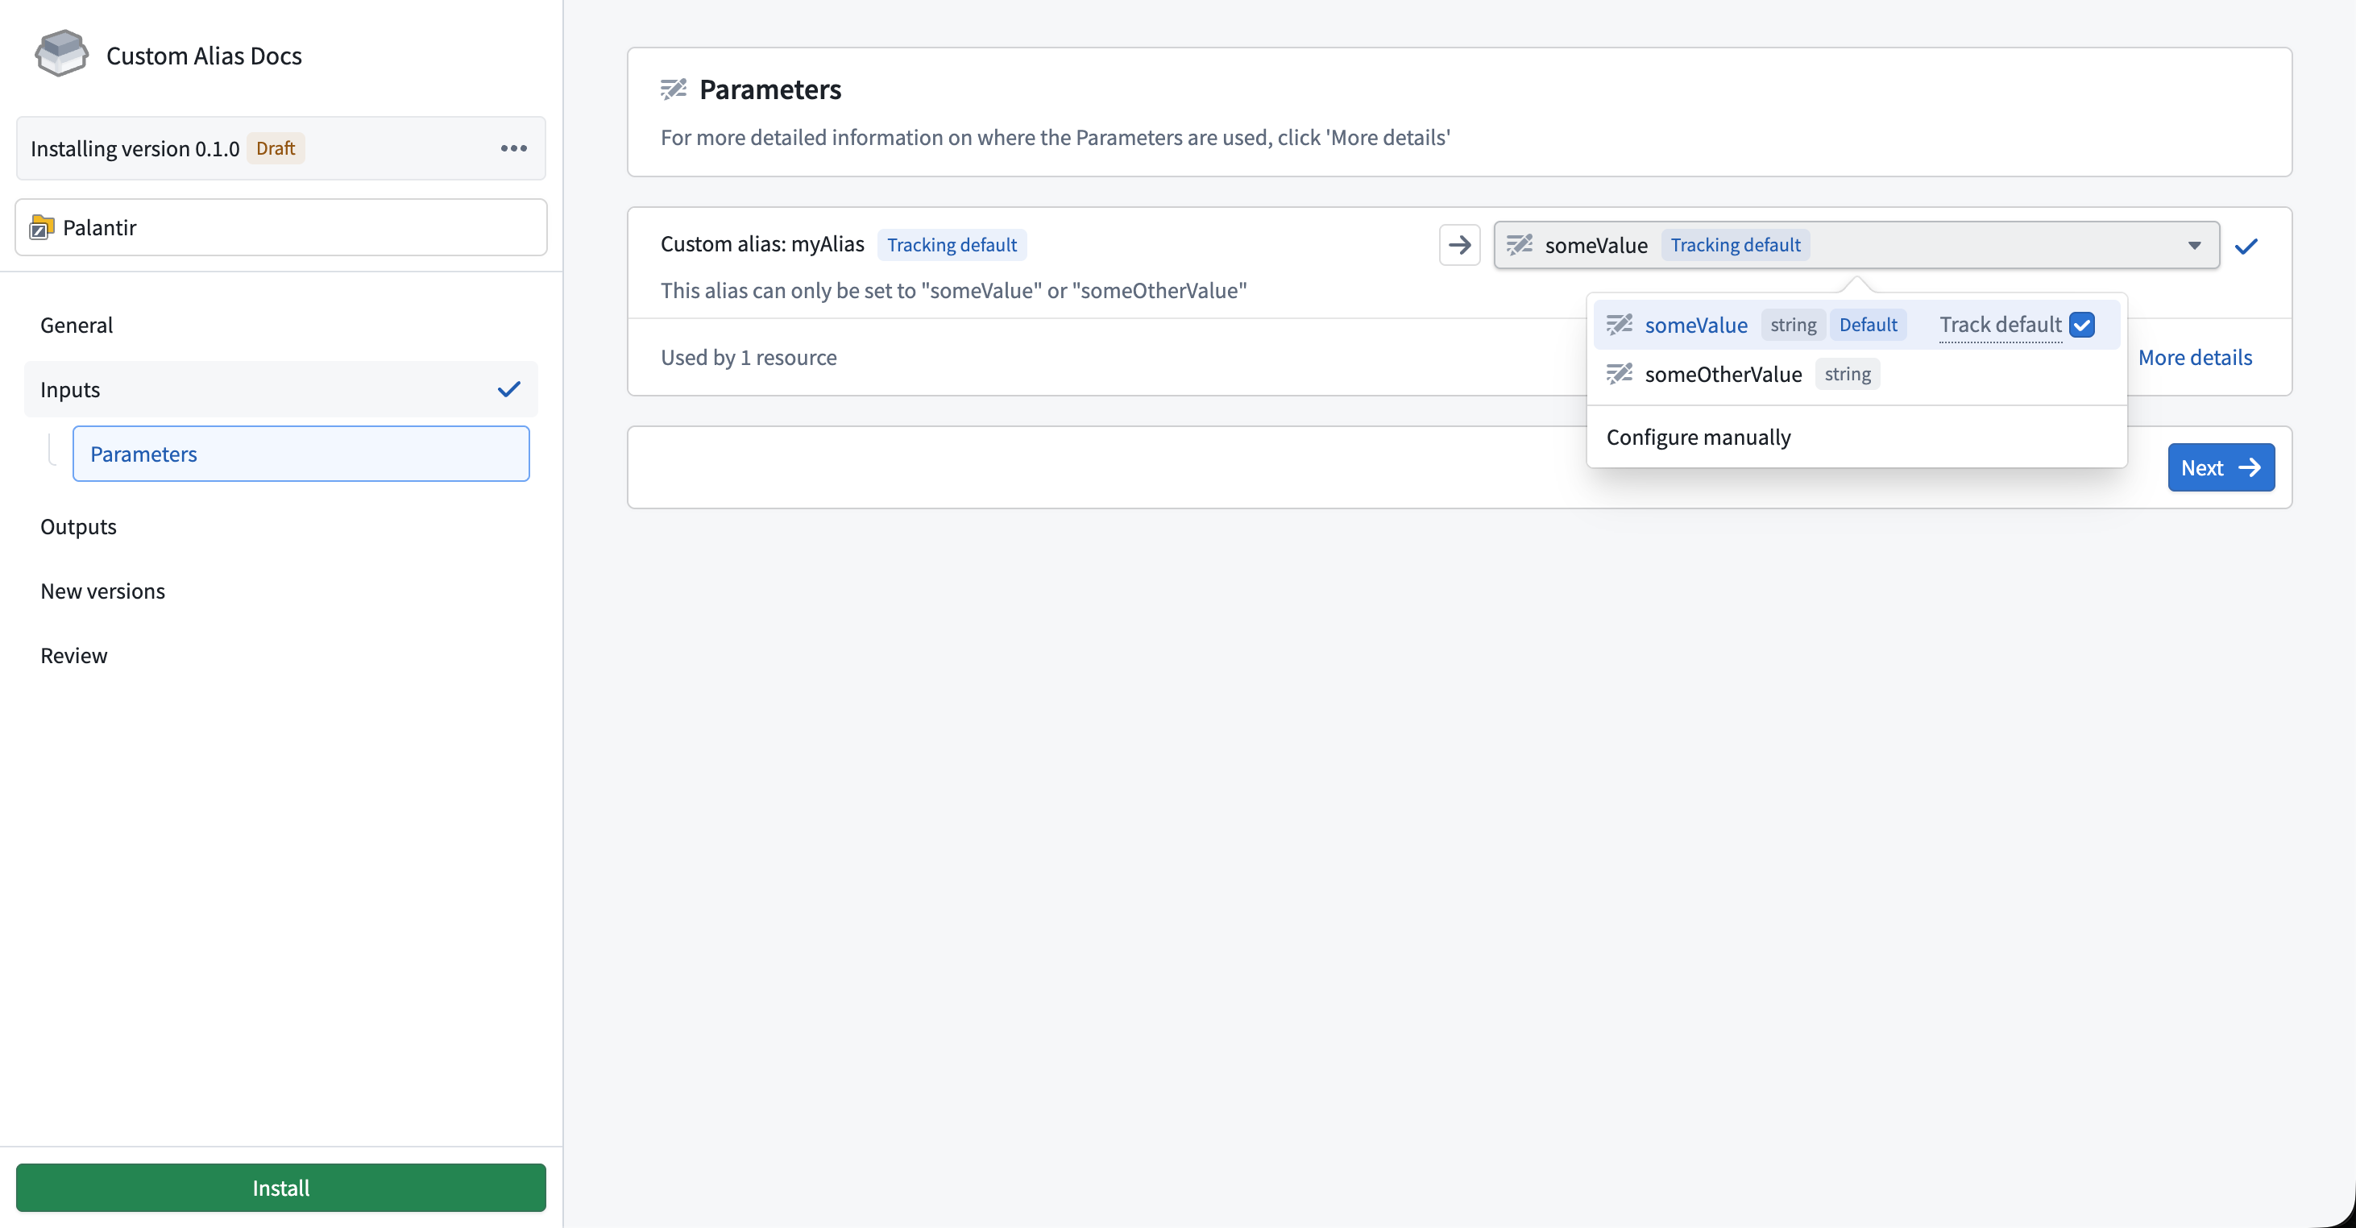Select the Parameters entry under Inputs
2356x1228 pixels.
pyautogui.click(x=143, y=454)
